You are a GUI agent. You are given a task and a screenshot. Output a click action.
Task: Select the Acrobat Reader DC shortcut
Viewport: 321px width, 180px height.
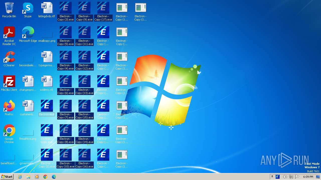[9, 36]
